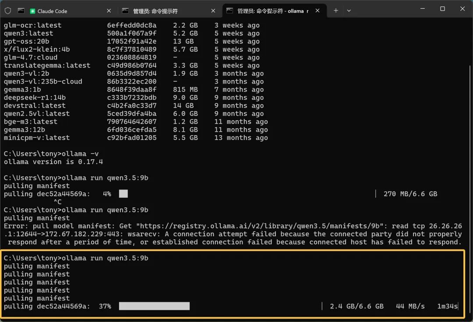Minimize the terminal window
Viewport: 473px width, 322px height.
(423, 9)
